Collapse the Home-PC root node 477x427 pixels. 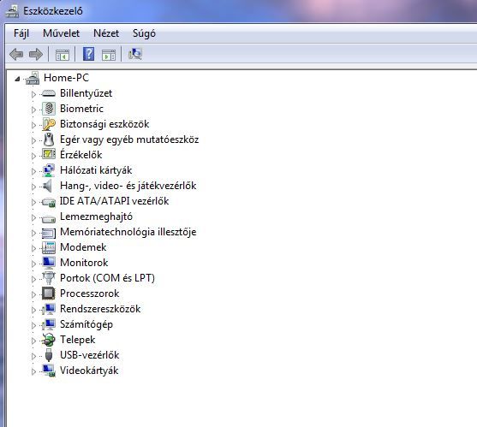[17, 79]
